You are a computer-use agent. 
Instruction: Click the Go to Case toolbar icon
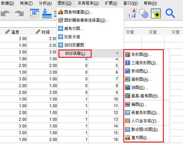pyautogui.click(x=34, y=14)
